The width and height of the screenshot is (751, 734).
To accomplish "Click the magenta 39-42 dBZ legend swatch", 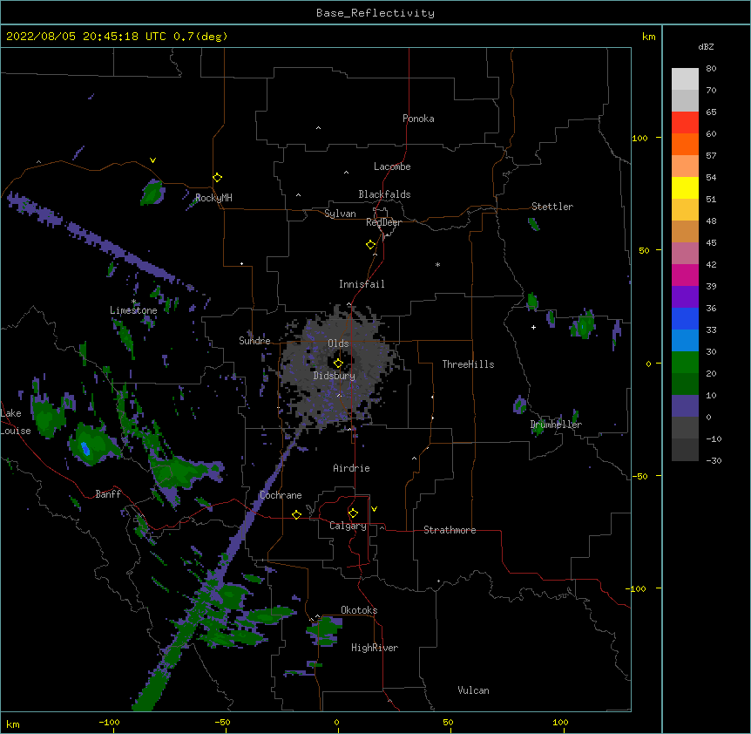I will 685,275.
